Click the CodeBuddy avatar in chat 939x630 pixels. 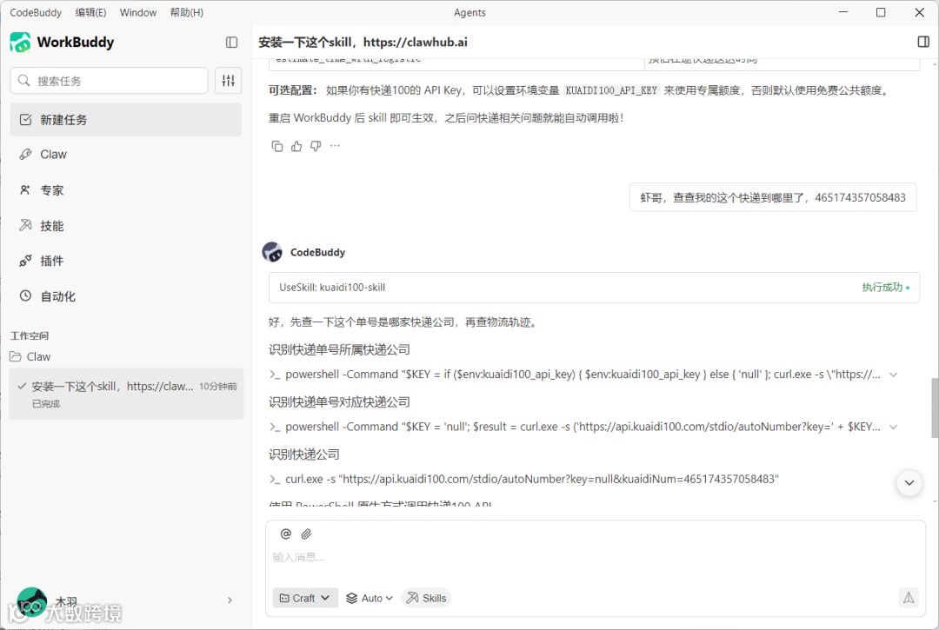(272, 253)
